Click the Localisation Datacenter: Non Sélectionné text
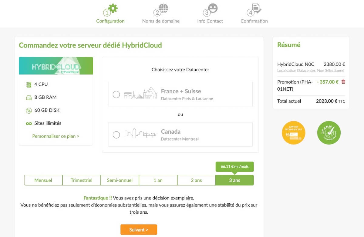This screenshot has width=364, height=237. 311,71
